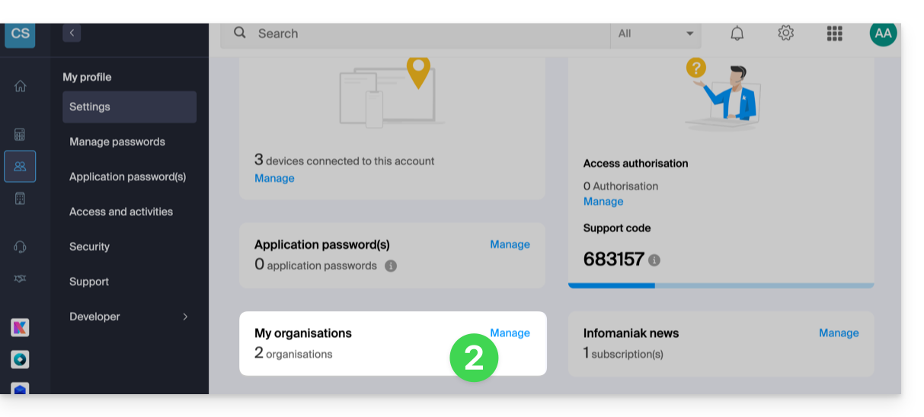Expand the Developer submenu
The height and width of the screenshot is (417, 924).
pos(129,317)
